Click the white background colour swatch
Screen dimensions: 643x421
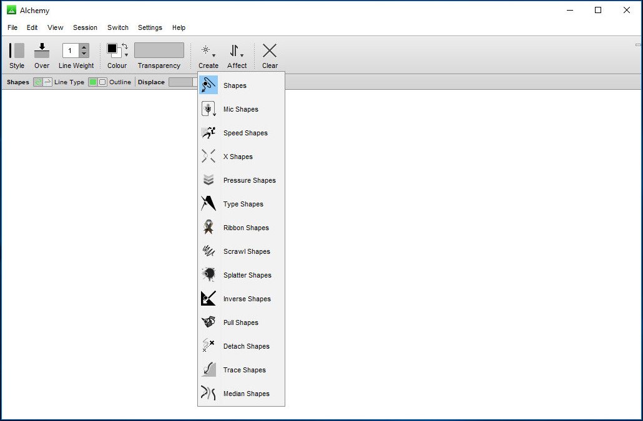point(118,54)
